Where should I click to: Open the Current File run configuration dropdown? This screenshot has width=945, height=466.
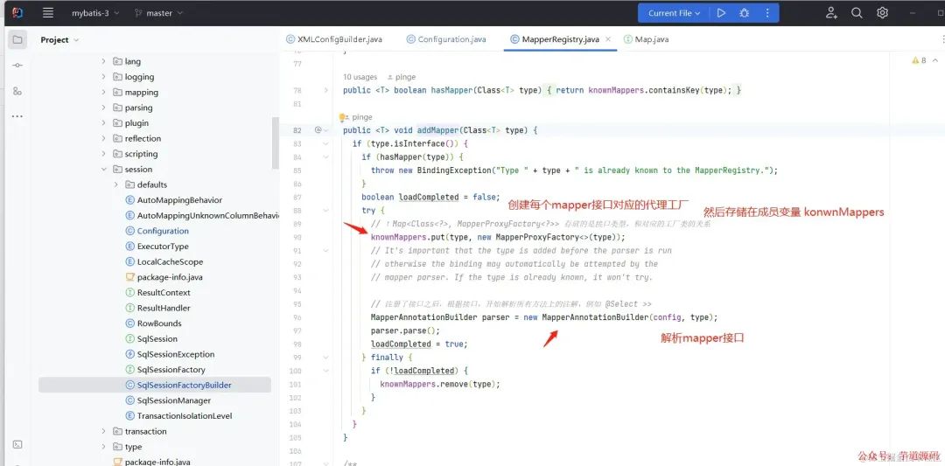[x=675, y=12]
